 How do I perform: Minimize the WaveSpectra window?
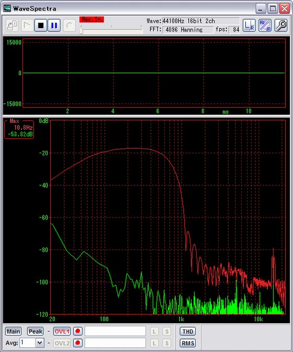point(261,9)
